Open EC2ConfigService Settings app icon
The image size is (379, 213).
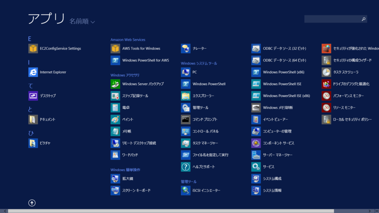tap(33, 49)
